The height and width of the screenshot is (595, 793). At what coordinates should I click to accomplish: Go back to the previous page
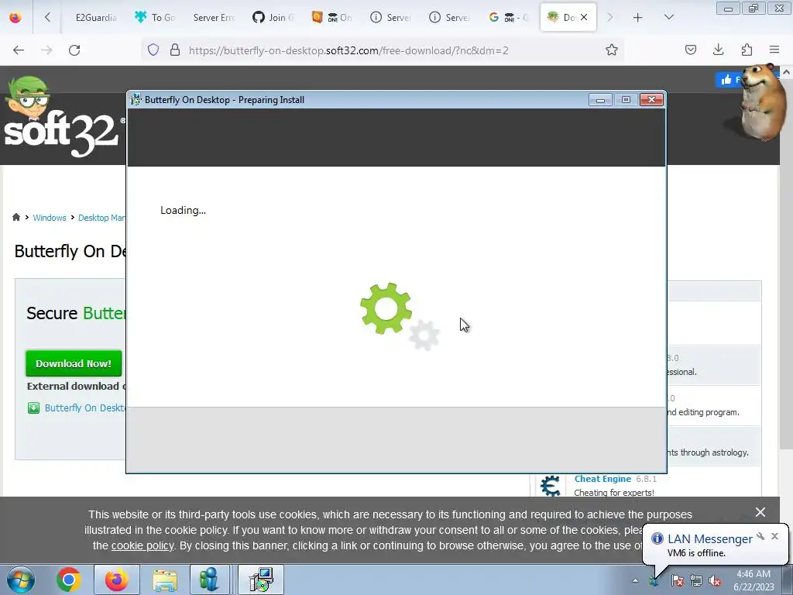[19, 50]
